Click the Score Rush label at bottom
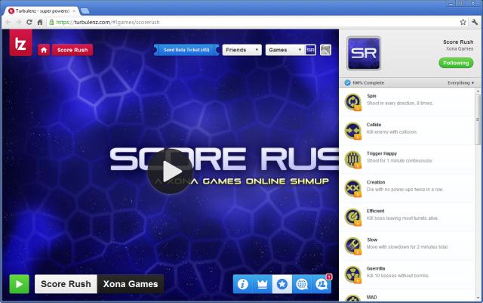The height and width of the screenshot is (303, 483). tap(66, 284)
